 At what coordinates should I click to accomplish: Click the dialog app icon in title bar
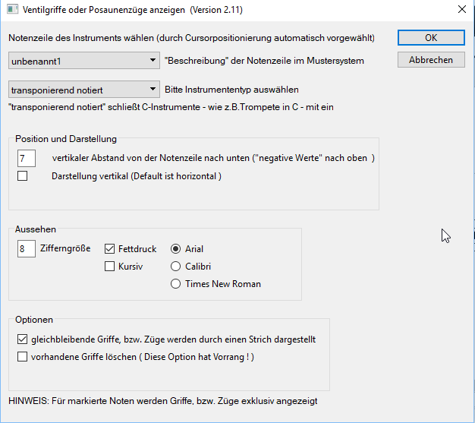tap(13, 11)
